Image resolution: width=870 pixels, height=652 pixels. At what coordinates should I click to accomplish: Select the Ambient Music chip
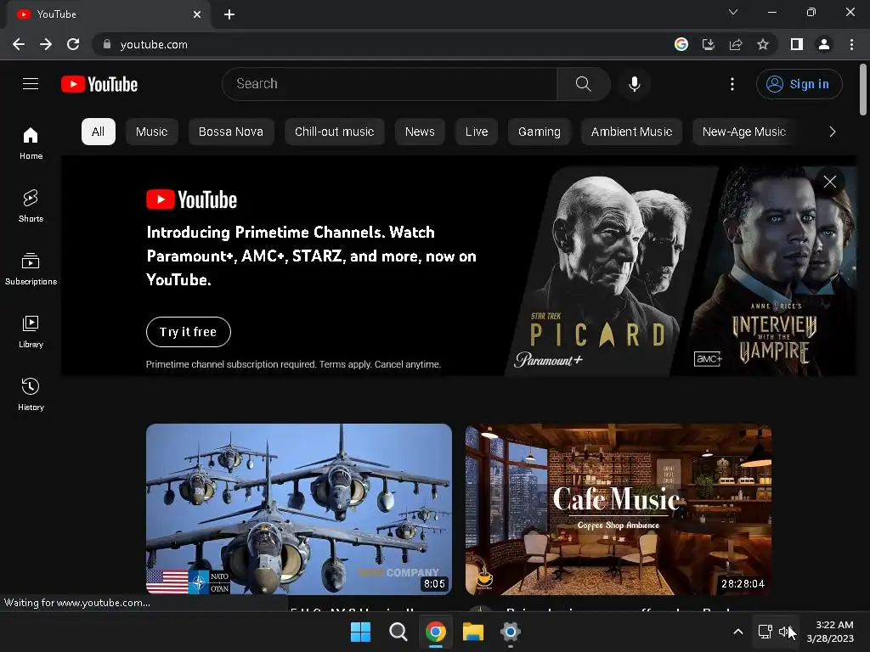[x=631, y=132]
